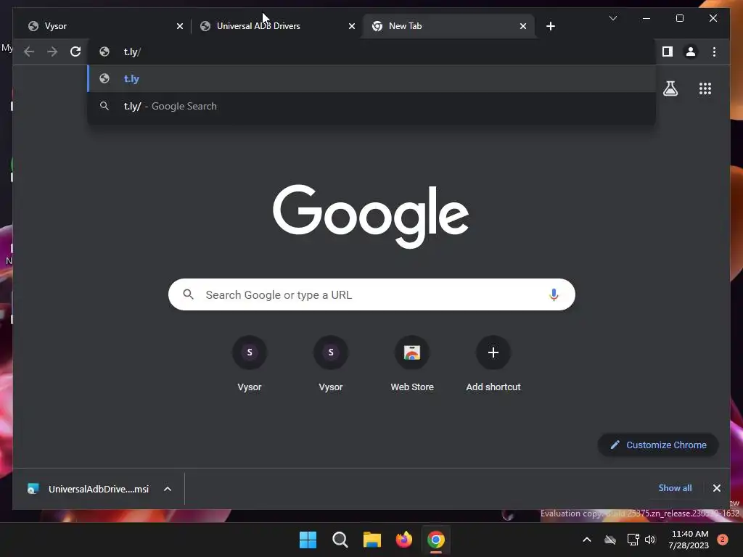Image resolution: width=743 pixels, height=557 pixels.
Task: Open the Google apps grid
Action: point(705,88)
